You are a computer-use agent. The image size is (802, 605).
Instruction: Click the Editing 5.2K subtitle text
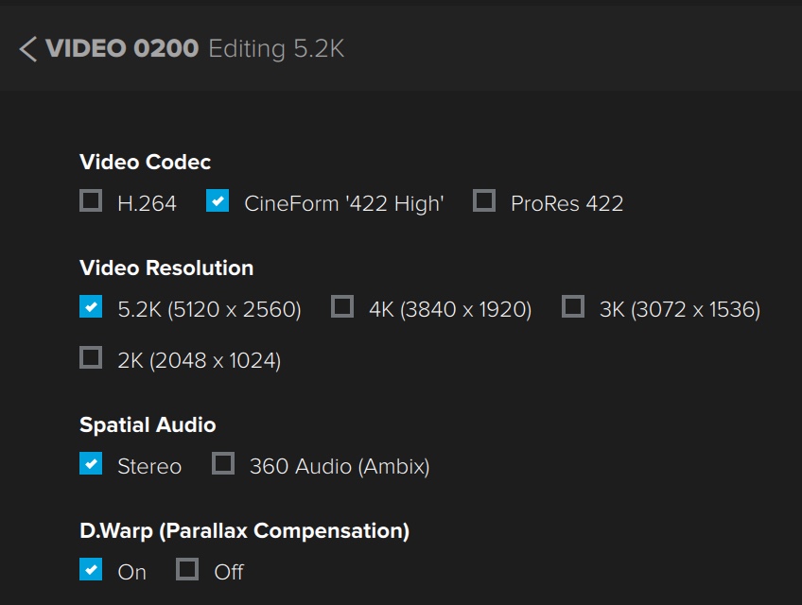click(x=276, y=49)
